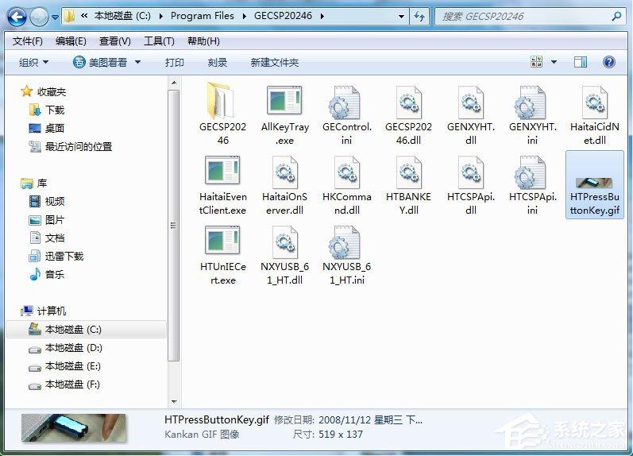Open the 迅雷下载 library
This screenshot has width=633, height=456.
point(64,256)
